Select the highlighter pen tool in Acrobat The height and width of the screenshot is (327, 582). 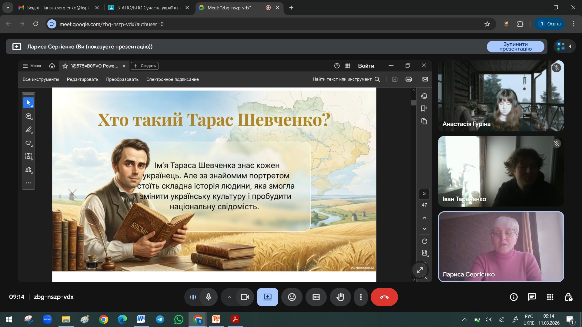click(x=28, y=130)
